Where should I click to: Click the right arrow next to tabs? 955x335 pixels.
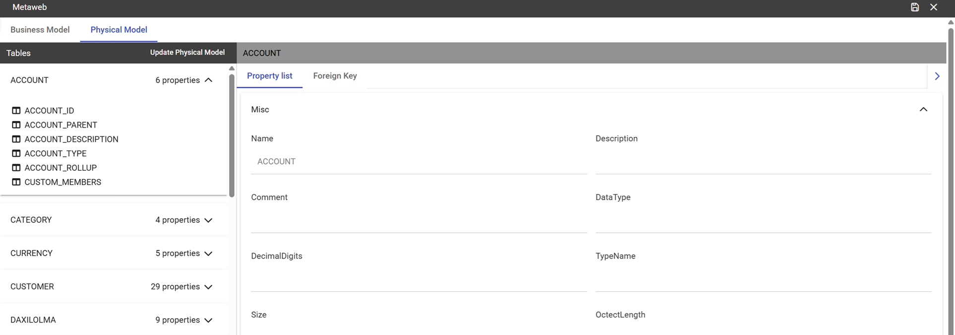pyautogui.click(x=937, y=76)
